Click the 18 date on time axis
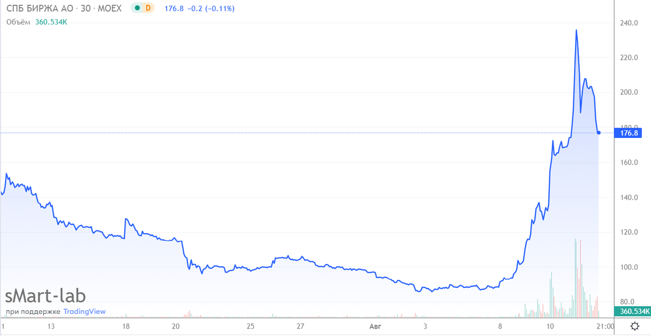Viewport: 651px width, 336px height. click(126, 326)
